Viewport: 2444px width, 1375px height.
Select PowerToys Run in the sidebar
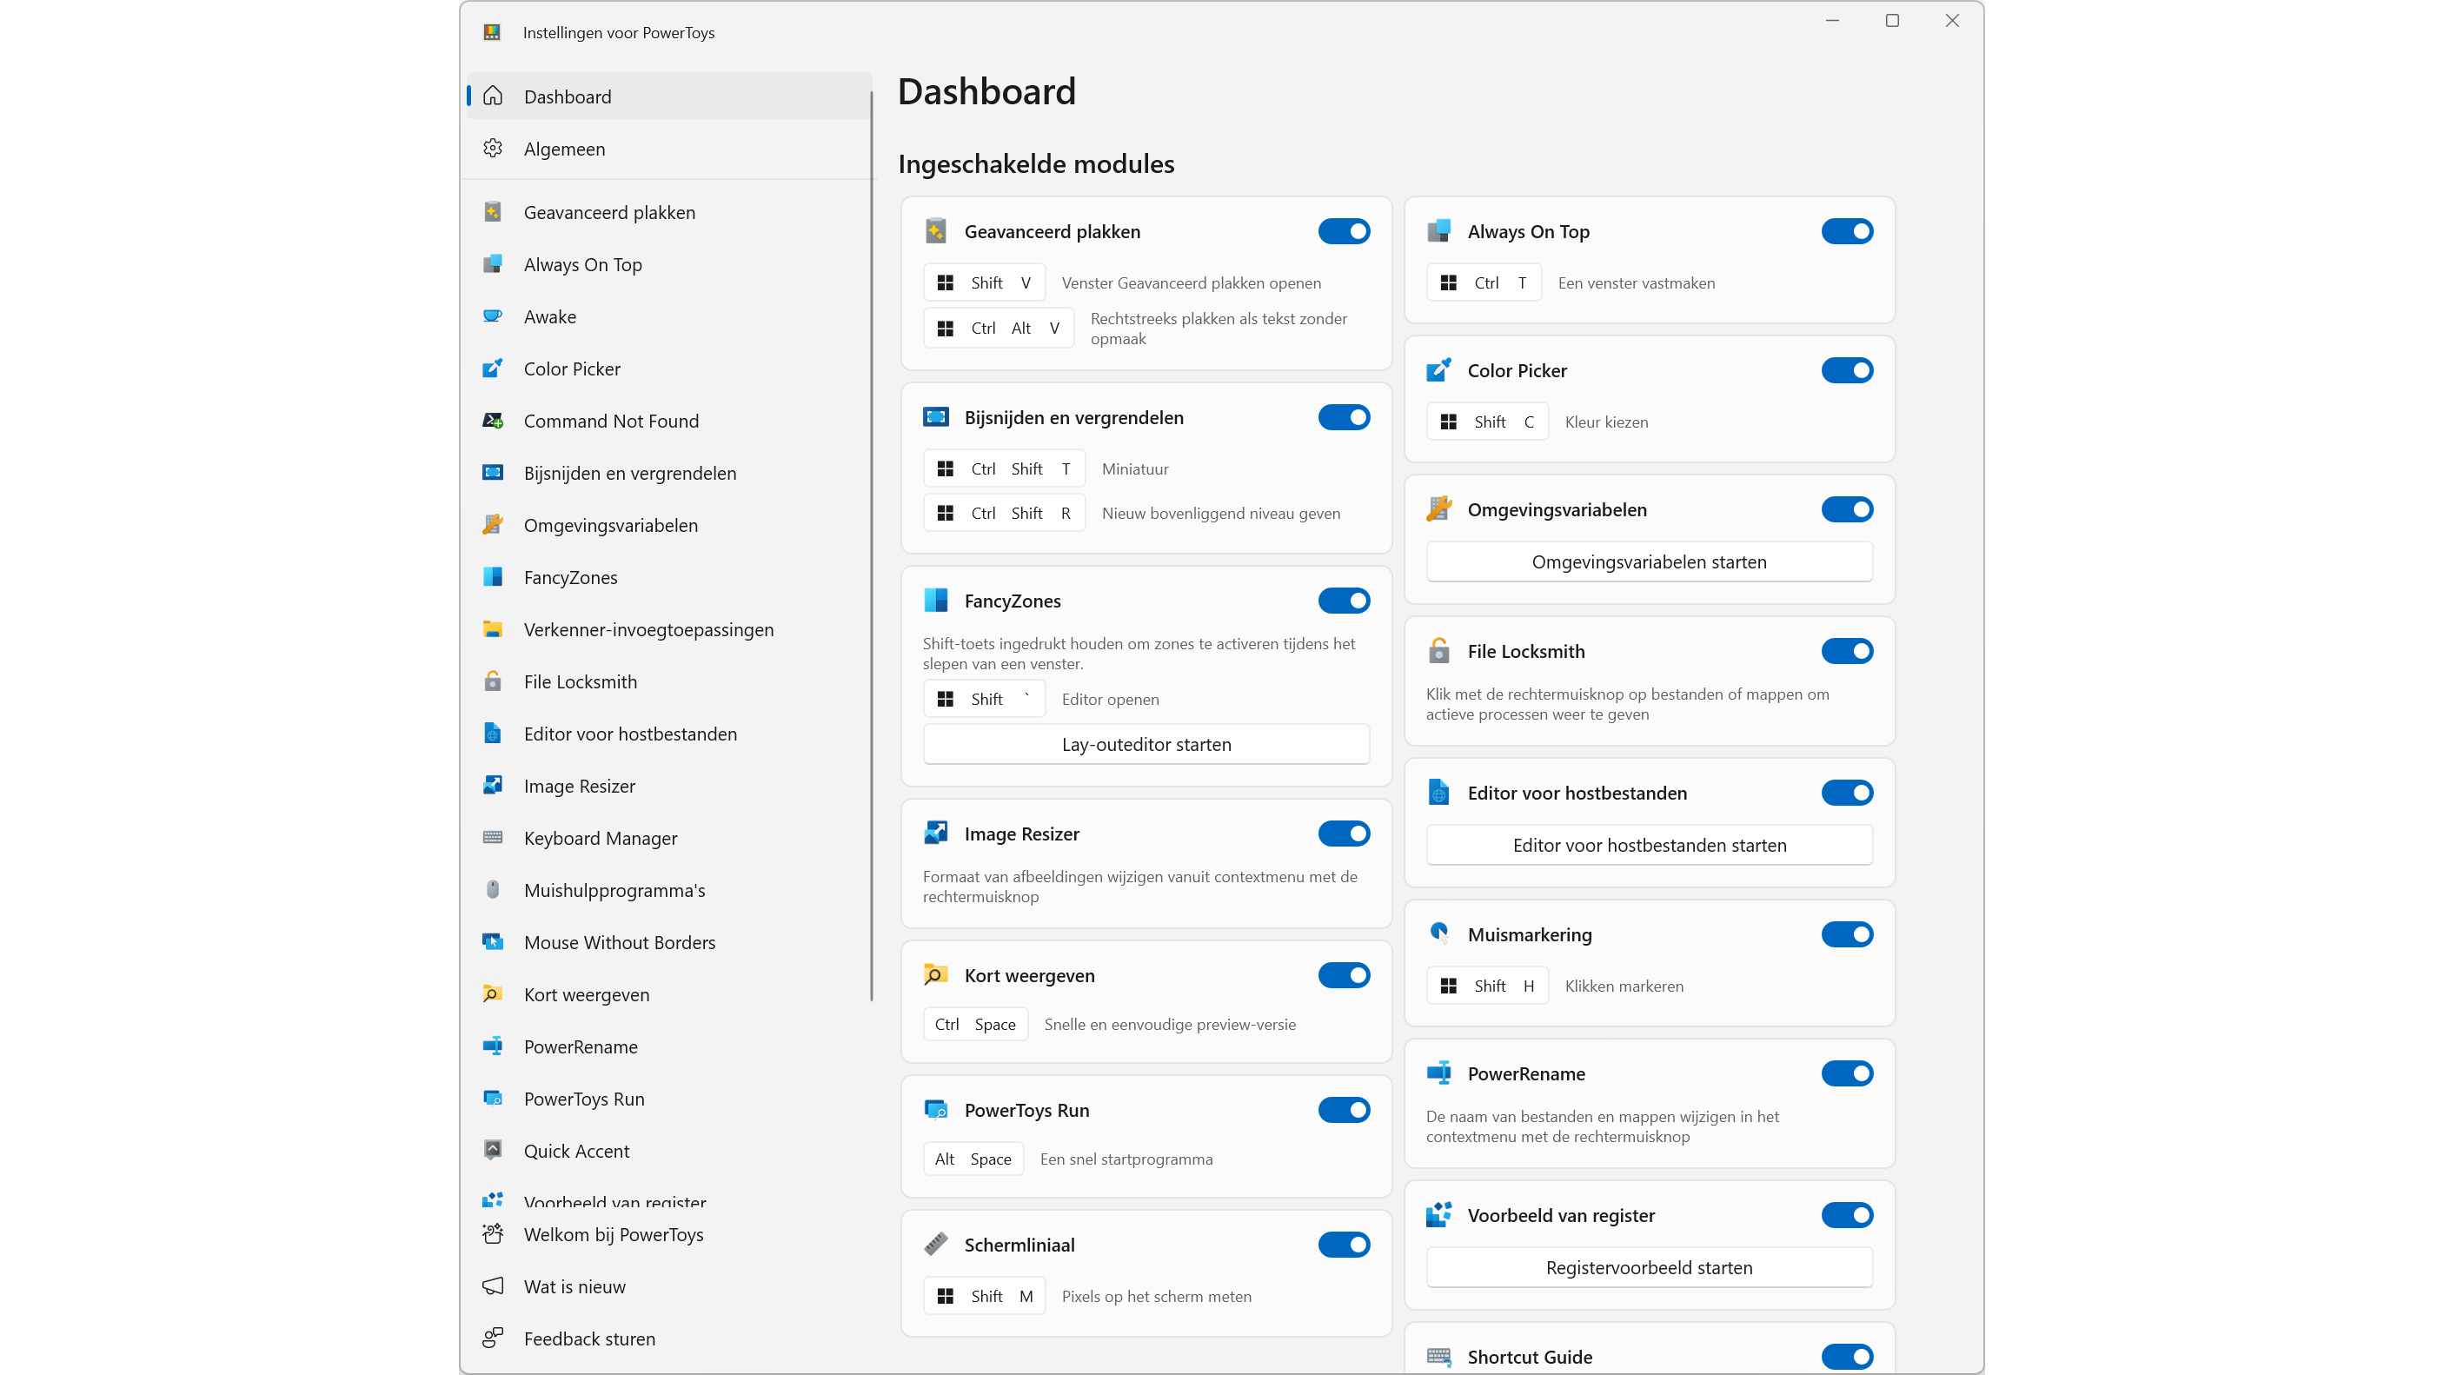(x=583, y=1099)
